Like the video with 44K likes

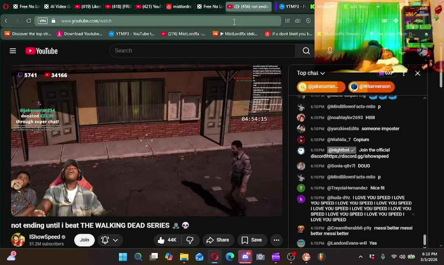(x=166, y=240)
